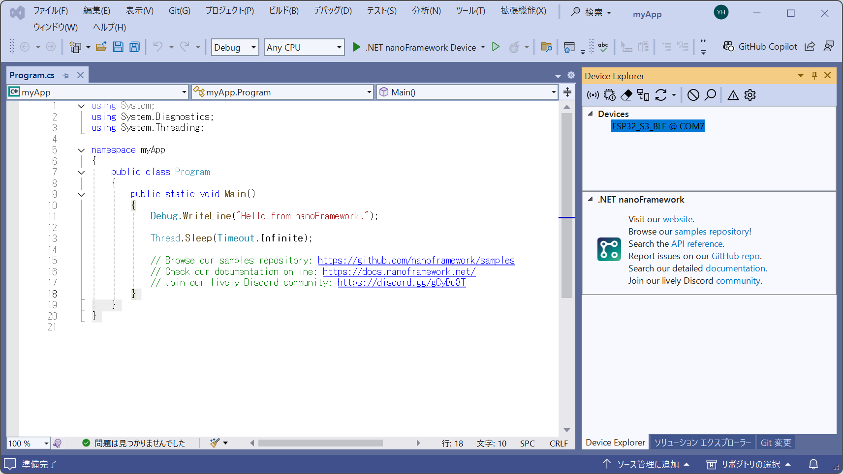Collapse the Main() method block
This screenshot has width=843, height=474.
(81, 194)
